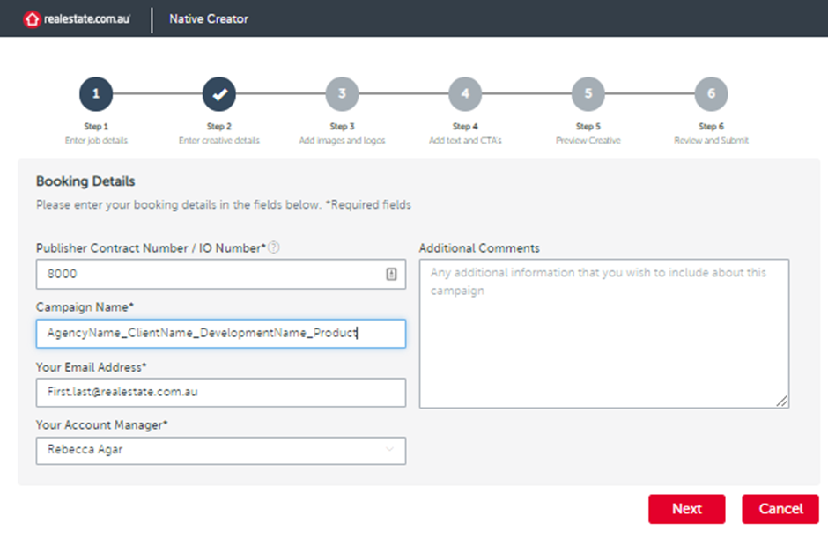Click the Step 4 circle icon
828x538 pixels.
point(465,94)
